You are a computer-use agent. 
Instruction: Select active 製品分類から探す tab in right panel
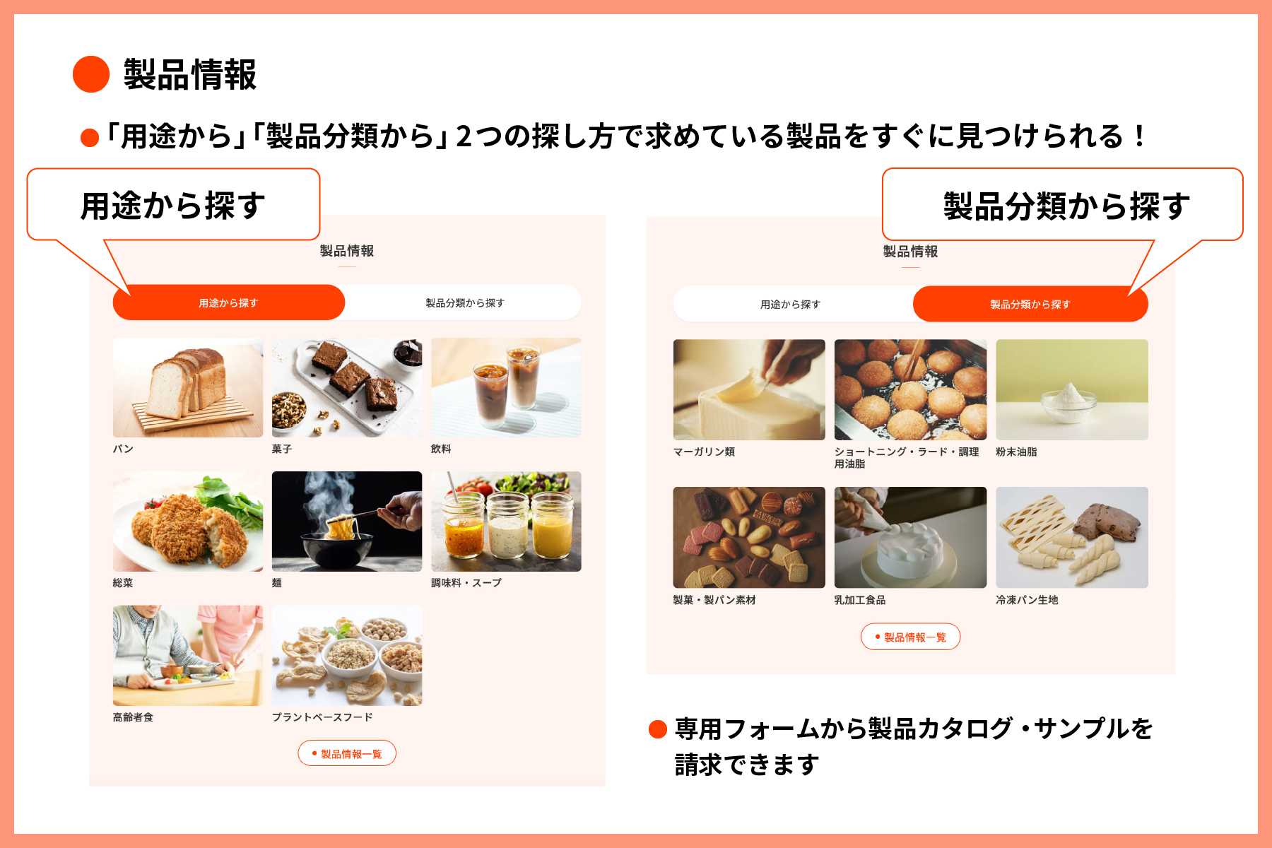[1030, 304]
